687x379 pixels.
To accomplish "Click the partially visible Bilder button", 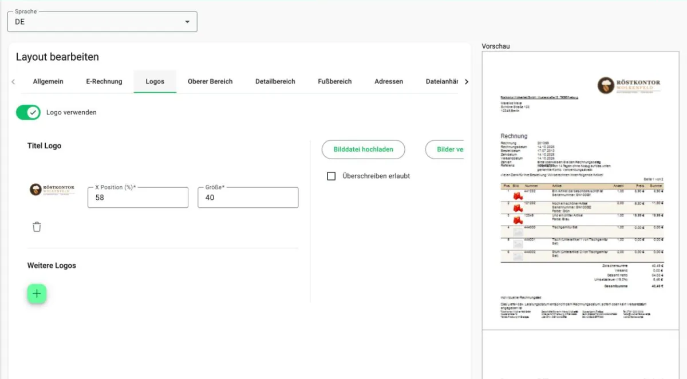I will click(x=445, y=149).
